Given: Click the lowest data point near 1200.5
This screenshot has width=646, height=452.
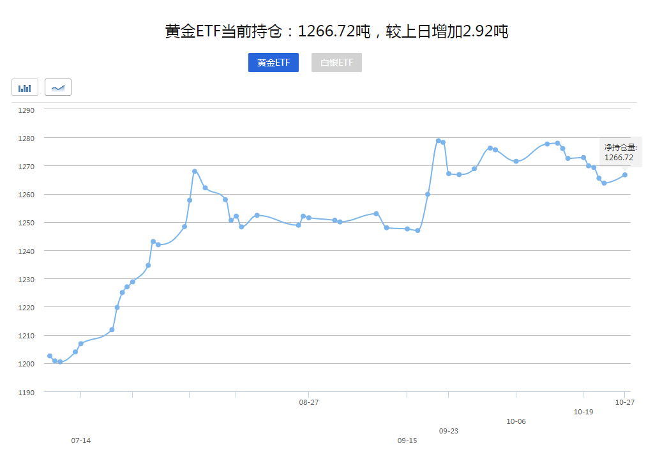Looking at the screenshot, I should pyautogui.click(x=60, y=362).
